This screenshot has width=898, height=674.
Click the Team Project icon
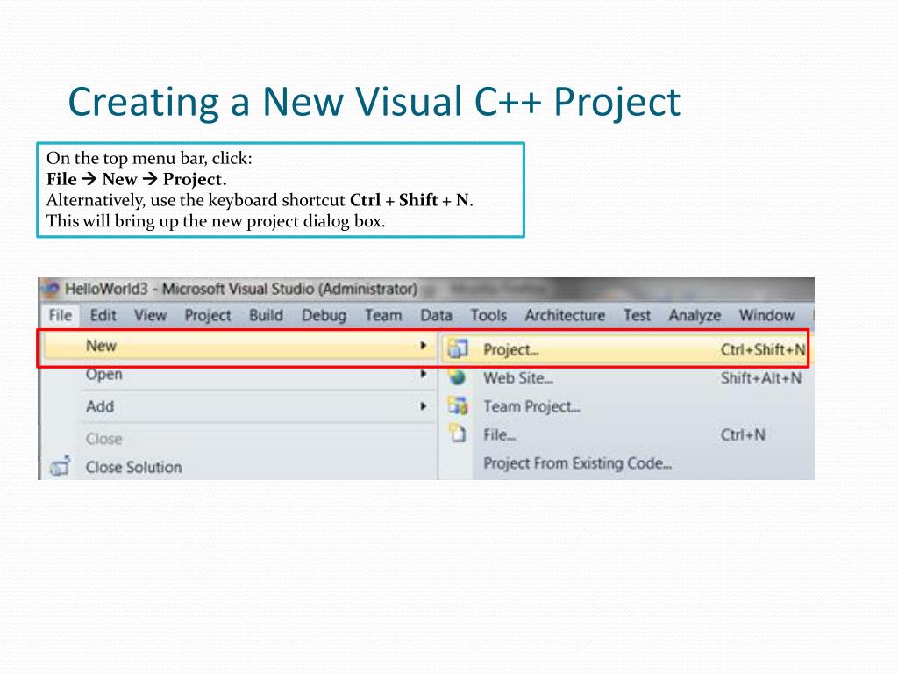point(458,405)
